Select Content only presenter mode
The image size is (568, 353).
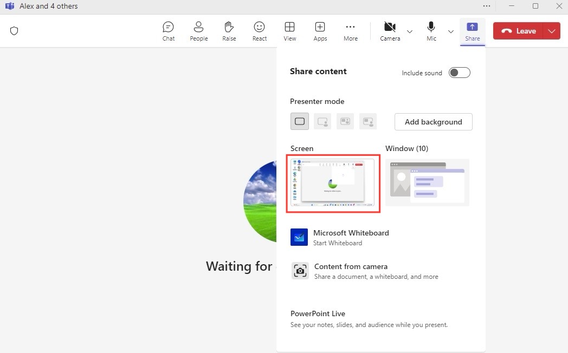click(300, 121)
